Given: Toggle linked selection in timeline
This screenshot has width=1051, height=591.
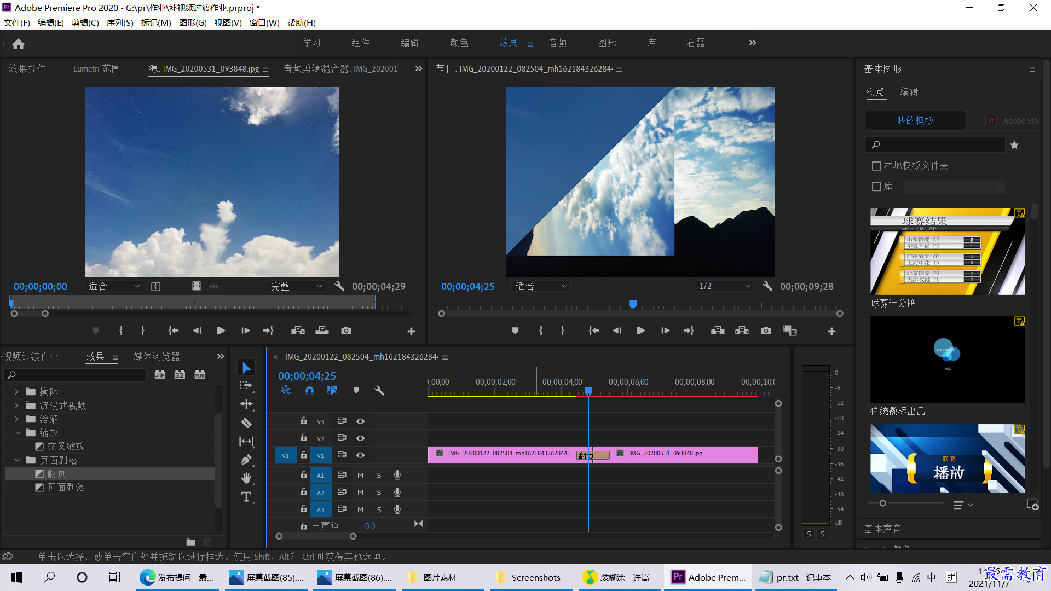Looking at the screenshot, I should pos(332,390).
